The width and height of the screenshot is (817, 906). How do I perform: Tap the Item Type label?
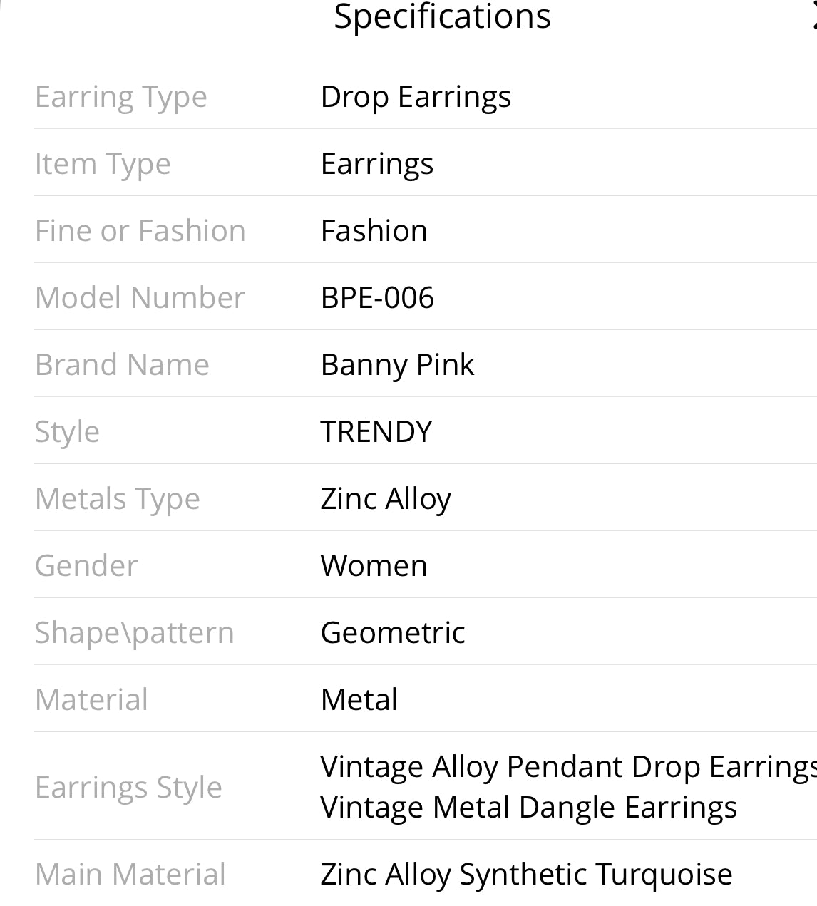coord(103,164)
